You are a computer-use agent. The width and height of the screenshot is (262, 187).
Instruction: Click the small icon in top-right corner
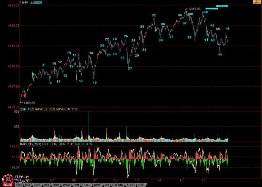click(x=259, y=2)
